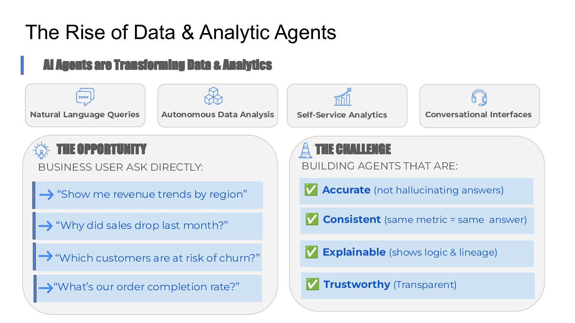Click the blue accent bar beside subtitle
The height and width of the screenshot is (323, 575).
tap(22, 65)
